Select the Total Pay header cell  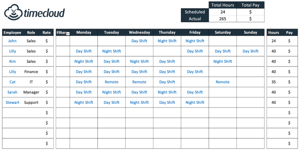[x=250, y=5]
